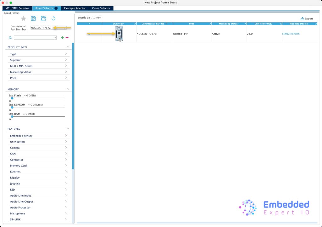Click the favorites star in Board Filters

24,19
